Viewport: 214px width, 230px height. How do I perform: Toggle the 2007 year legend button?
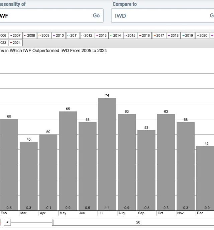pyautogui.click(x=15, y=35)
